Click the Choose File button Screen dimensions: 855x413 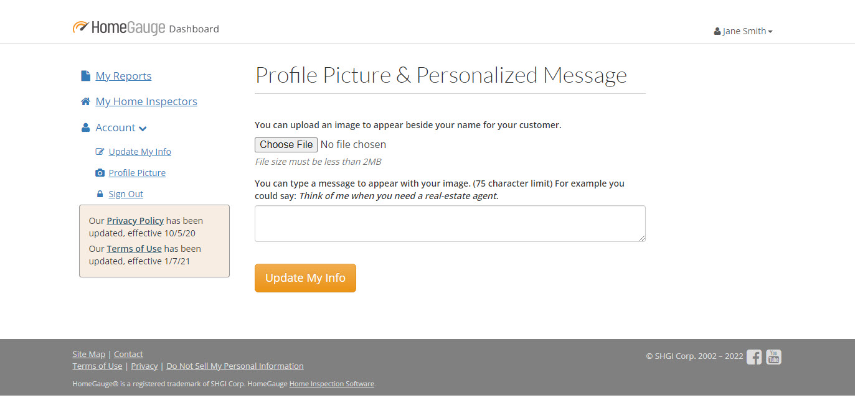tap(286, 145)
